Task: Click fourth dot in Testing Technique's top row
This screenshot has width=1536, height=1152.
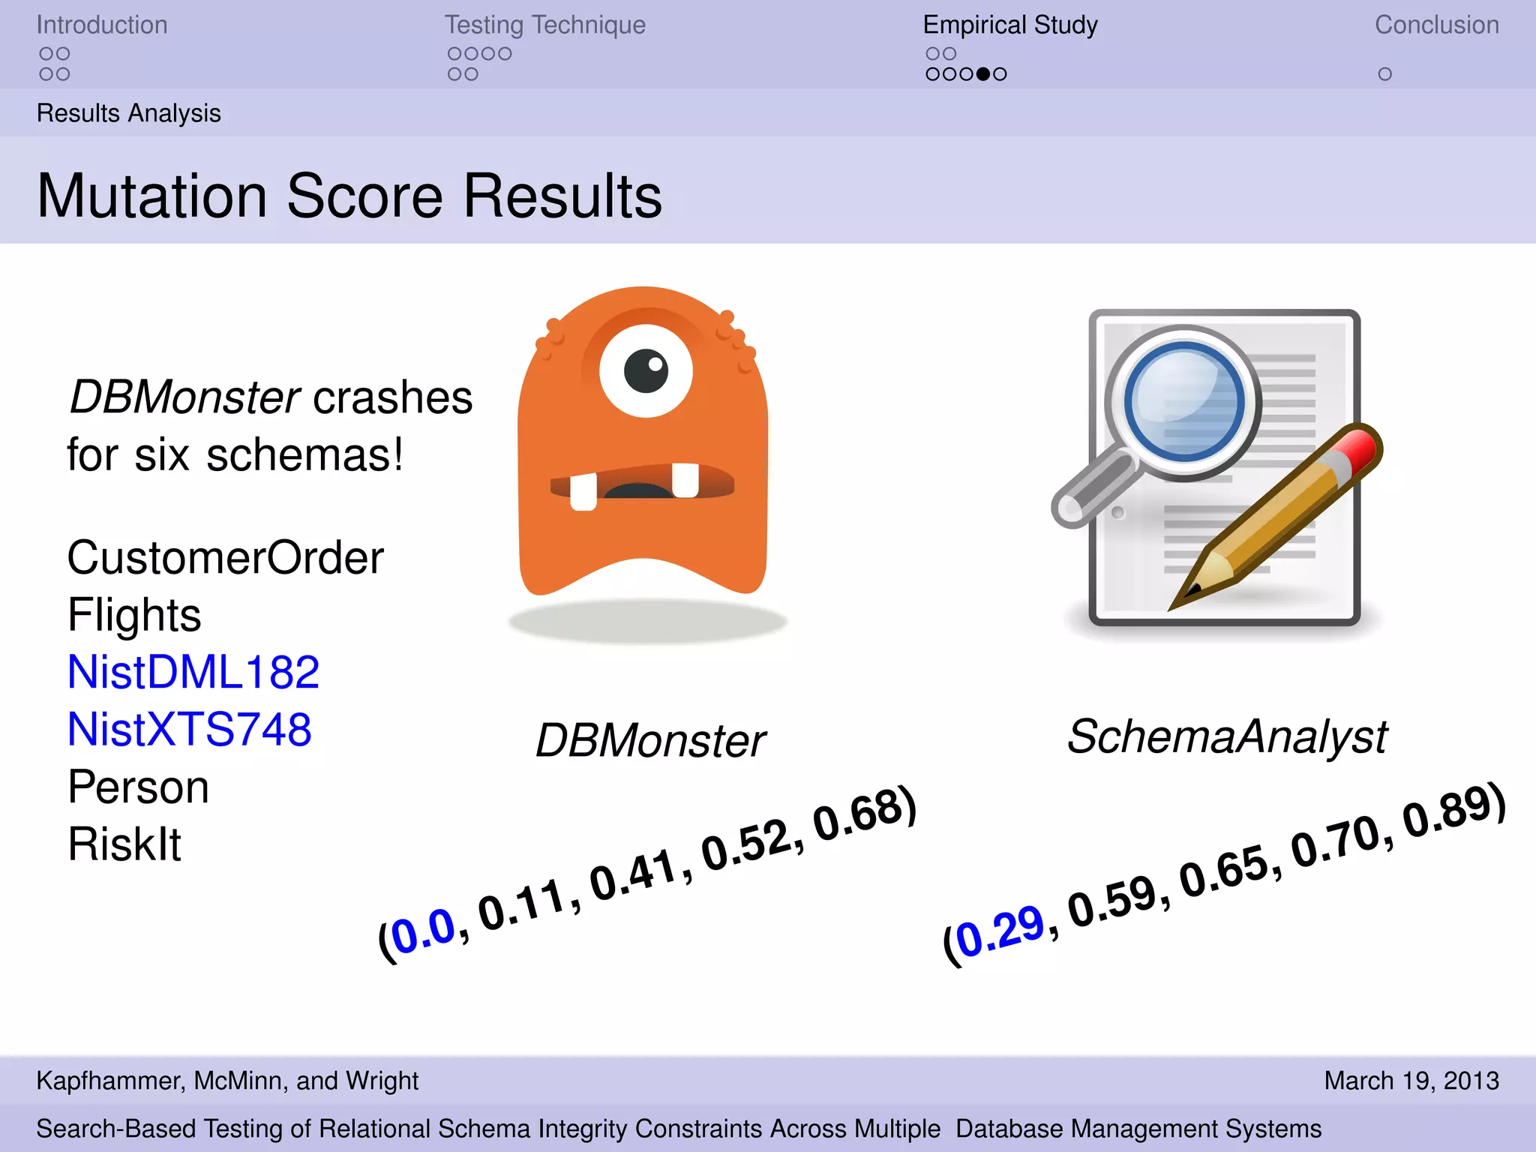Action: point(505,53)
